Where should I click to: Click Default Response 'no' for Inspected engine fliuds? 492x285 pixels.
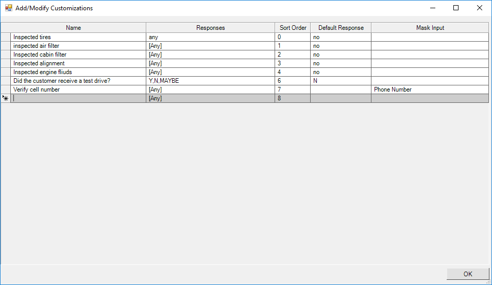tap(341, 72)
